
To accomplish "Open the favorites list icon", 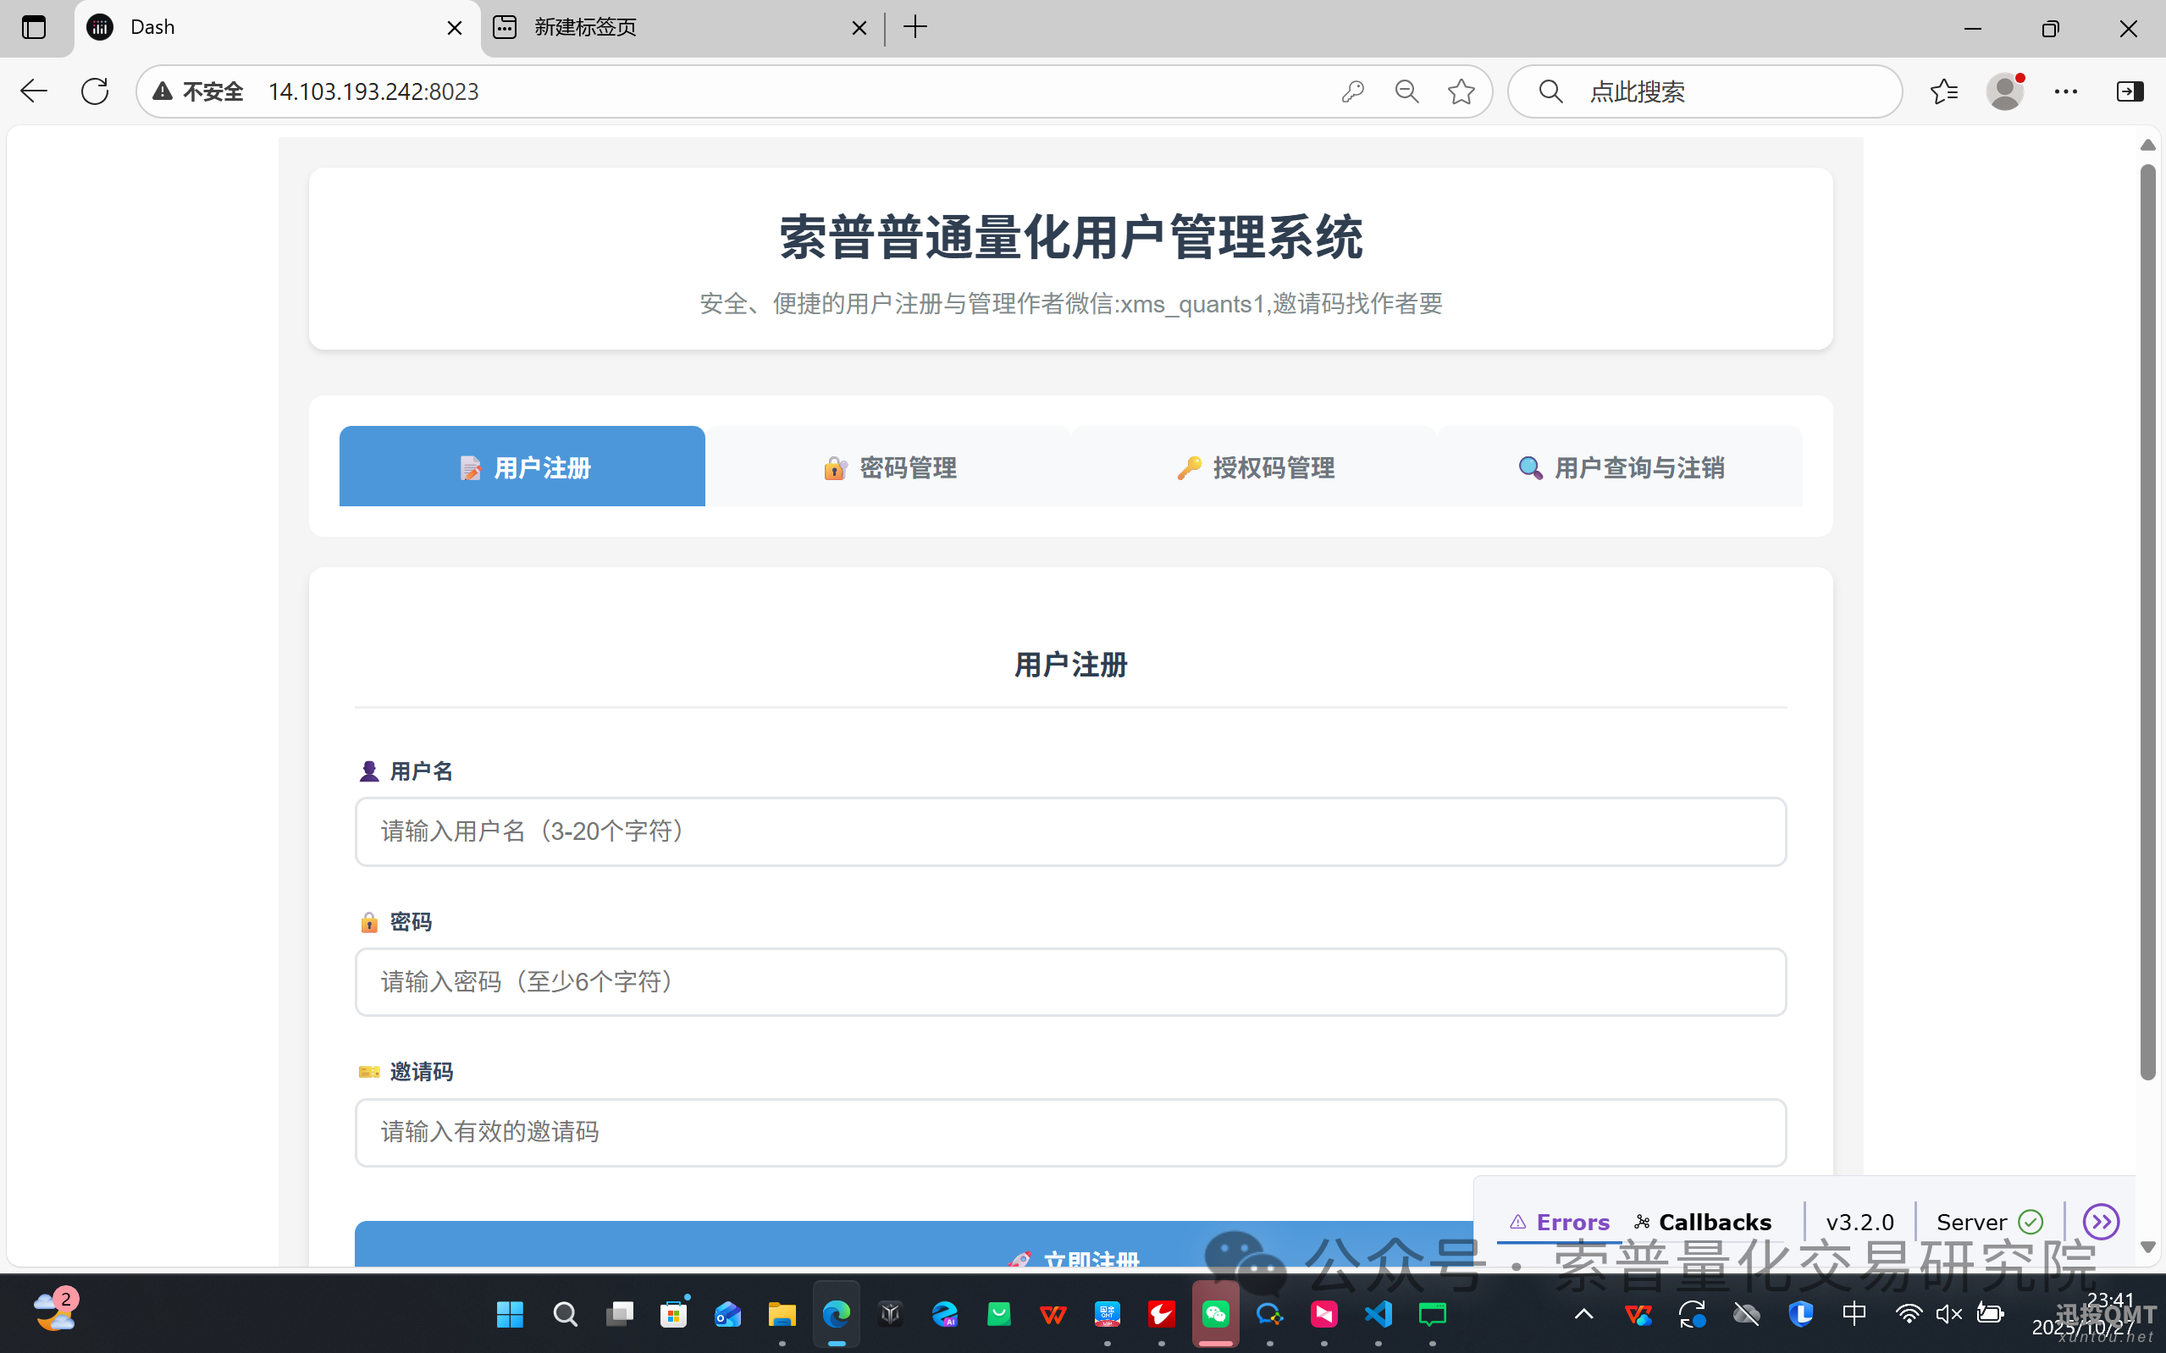I will 1943,91.
